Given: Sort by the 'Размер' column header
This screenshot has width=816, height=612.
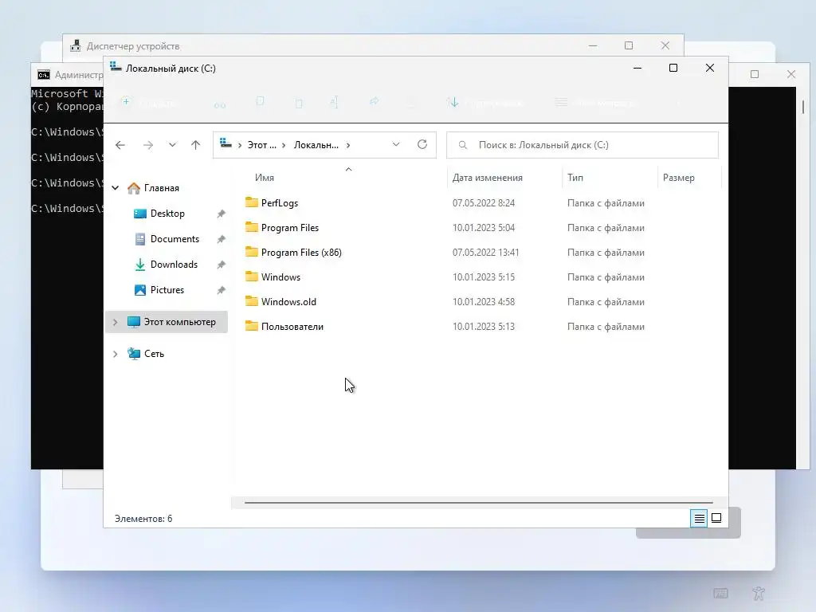Looking at the screenshot, I should tap(679, 178).
